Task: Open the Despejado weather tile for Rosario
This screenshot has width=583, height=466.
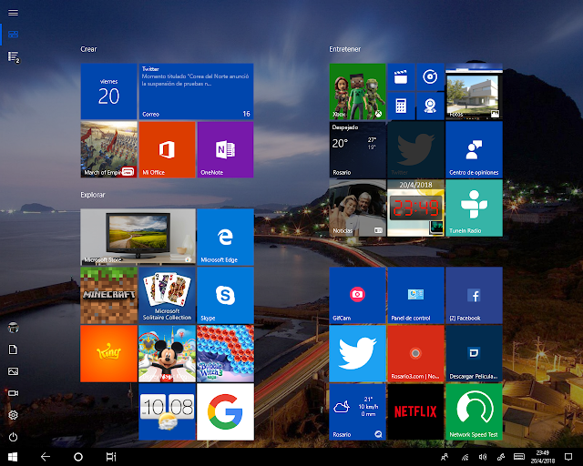Action: click(x=357, y=149)
